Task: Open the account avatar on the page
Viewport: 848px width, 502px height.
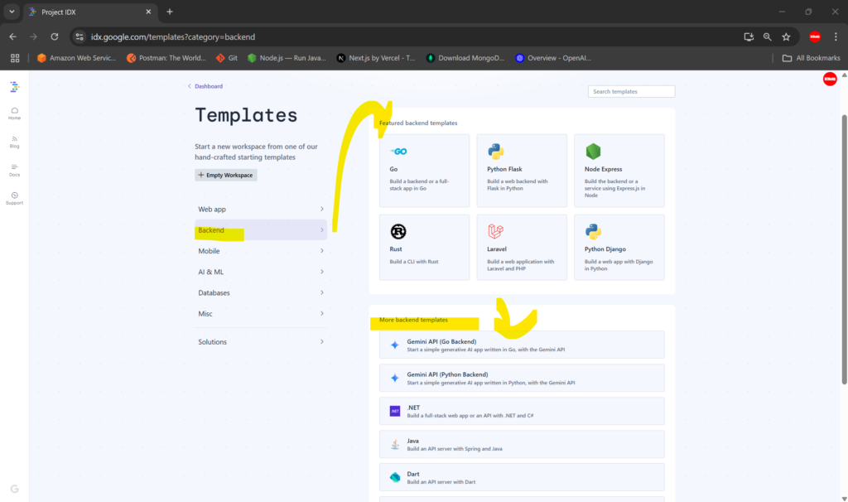Action: (x=830, y=79)
